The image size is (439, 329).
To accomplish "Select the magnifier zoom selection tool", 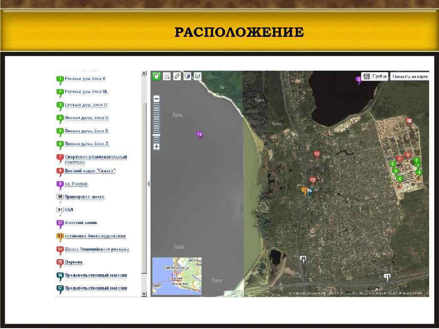I will tap(167, 76).
